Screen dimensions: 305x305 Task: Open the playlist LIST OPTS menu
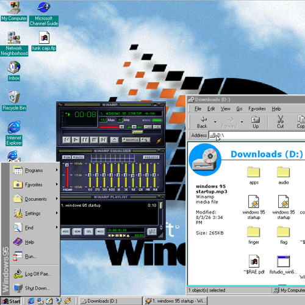152,231
